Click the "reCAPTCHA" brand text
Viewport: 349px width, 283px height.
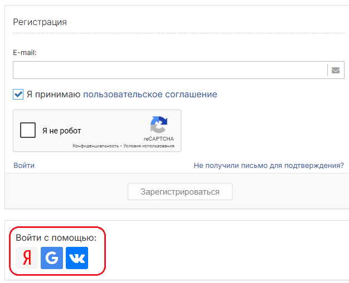point(159,139)
